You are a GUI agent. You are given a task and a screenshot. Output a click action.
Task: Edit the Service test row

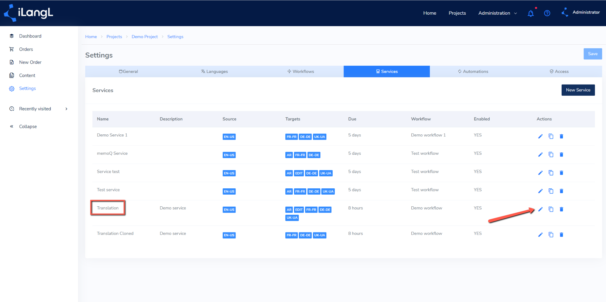point(540,173)
